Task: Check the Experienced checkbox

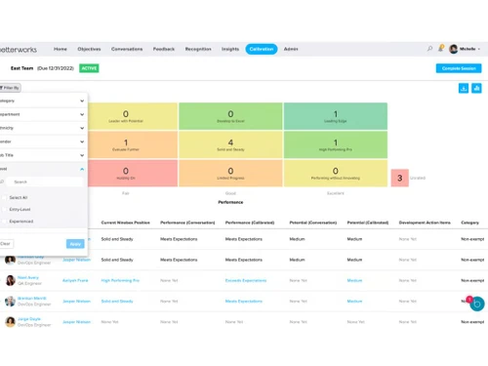Action: 4,222
